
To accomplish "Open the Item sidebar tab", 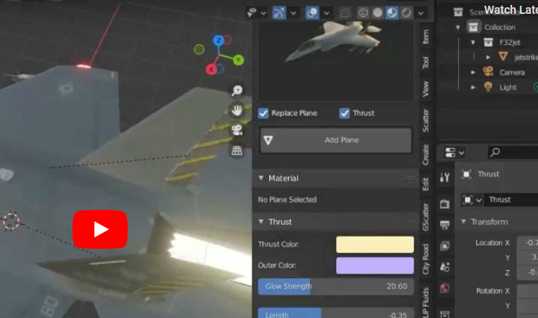I will tap(426, 37).
